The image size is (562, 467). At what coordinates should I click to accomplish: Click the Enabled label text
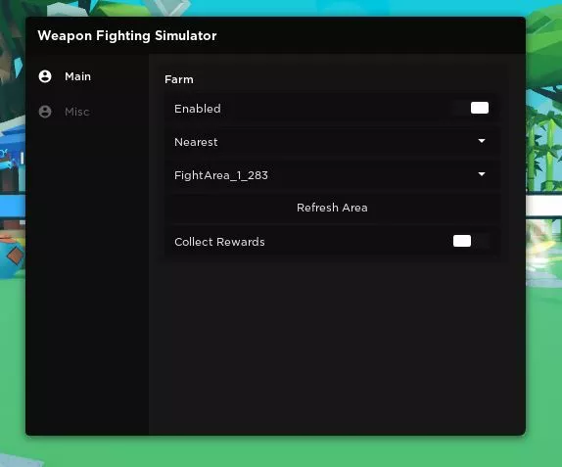coord(198,109)
